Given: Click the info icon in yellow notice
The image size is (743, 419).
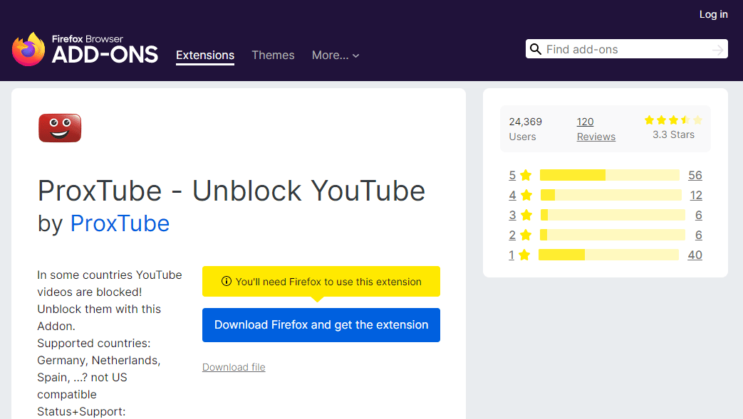Looking at the screenshot, I should pos(227,281).
